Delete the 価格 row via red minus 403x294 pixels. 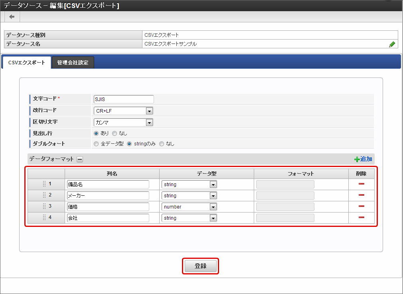pos(361,206)
